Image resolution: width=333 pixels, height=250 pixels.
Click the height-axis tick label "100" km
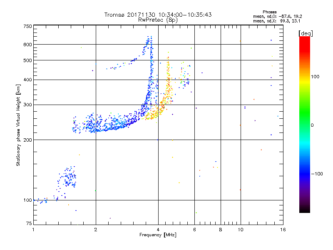[x=27, y=200]
